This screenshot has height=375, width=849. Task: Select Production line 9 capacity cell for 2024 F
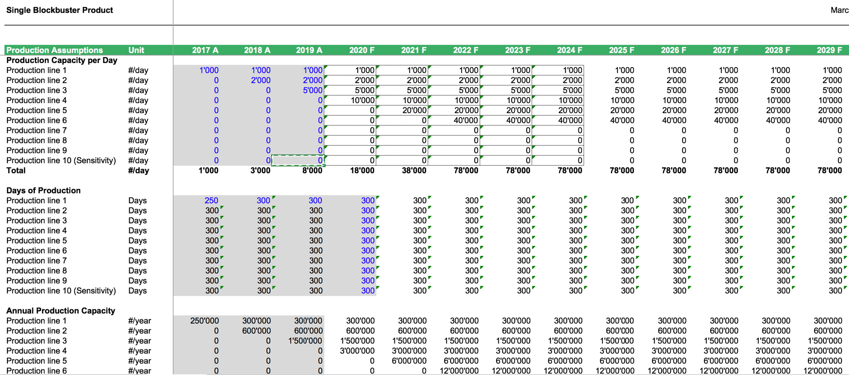click(559, 150)
